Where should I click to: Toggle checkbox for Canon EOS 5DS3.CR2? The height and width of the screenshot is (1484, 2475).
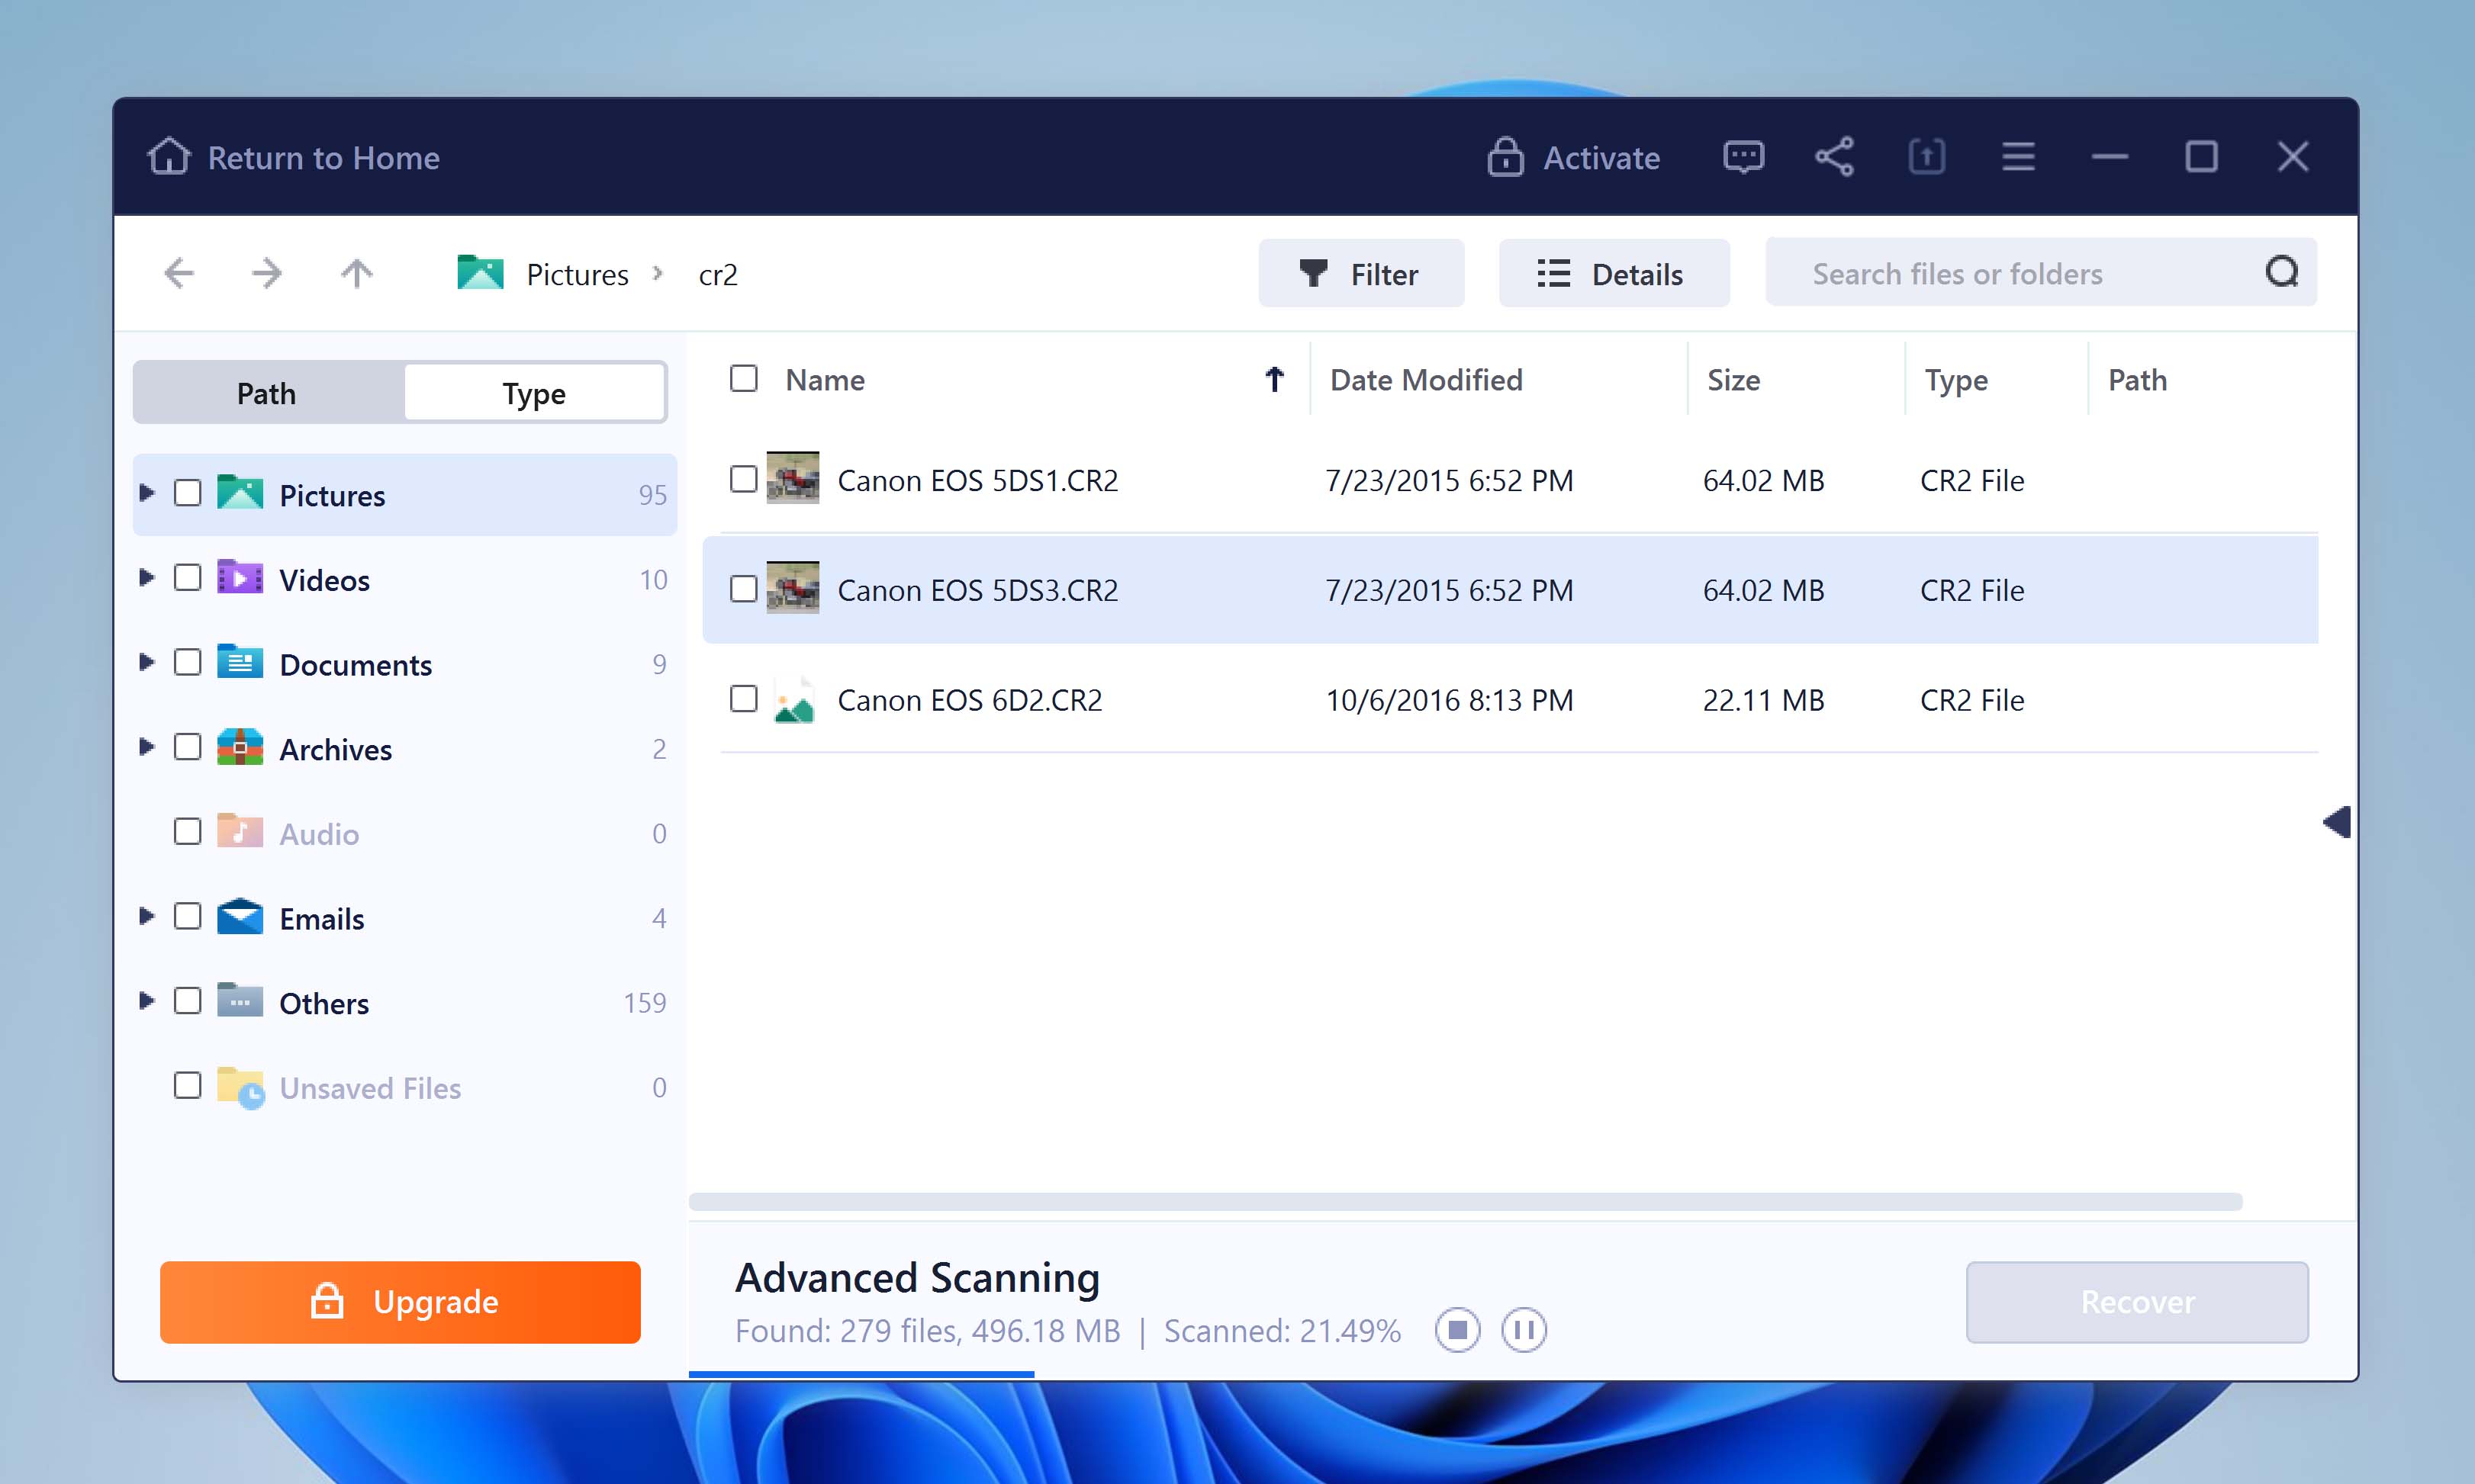tap(744, 588)
